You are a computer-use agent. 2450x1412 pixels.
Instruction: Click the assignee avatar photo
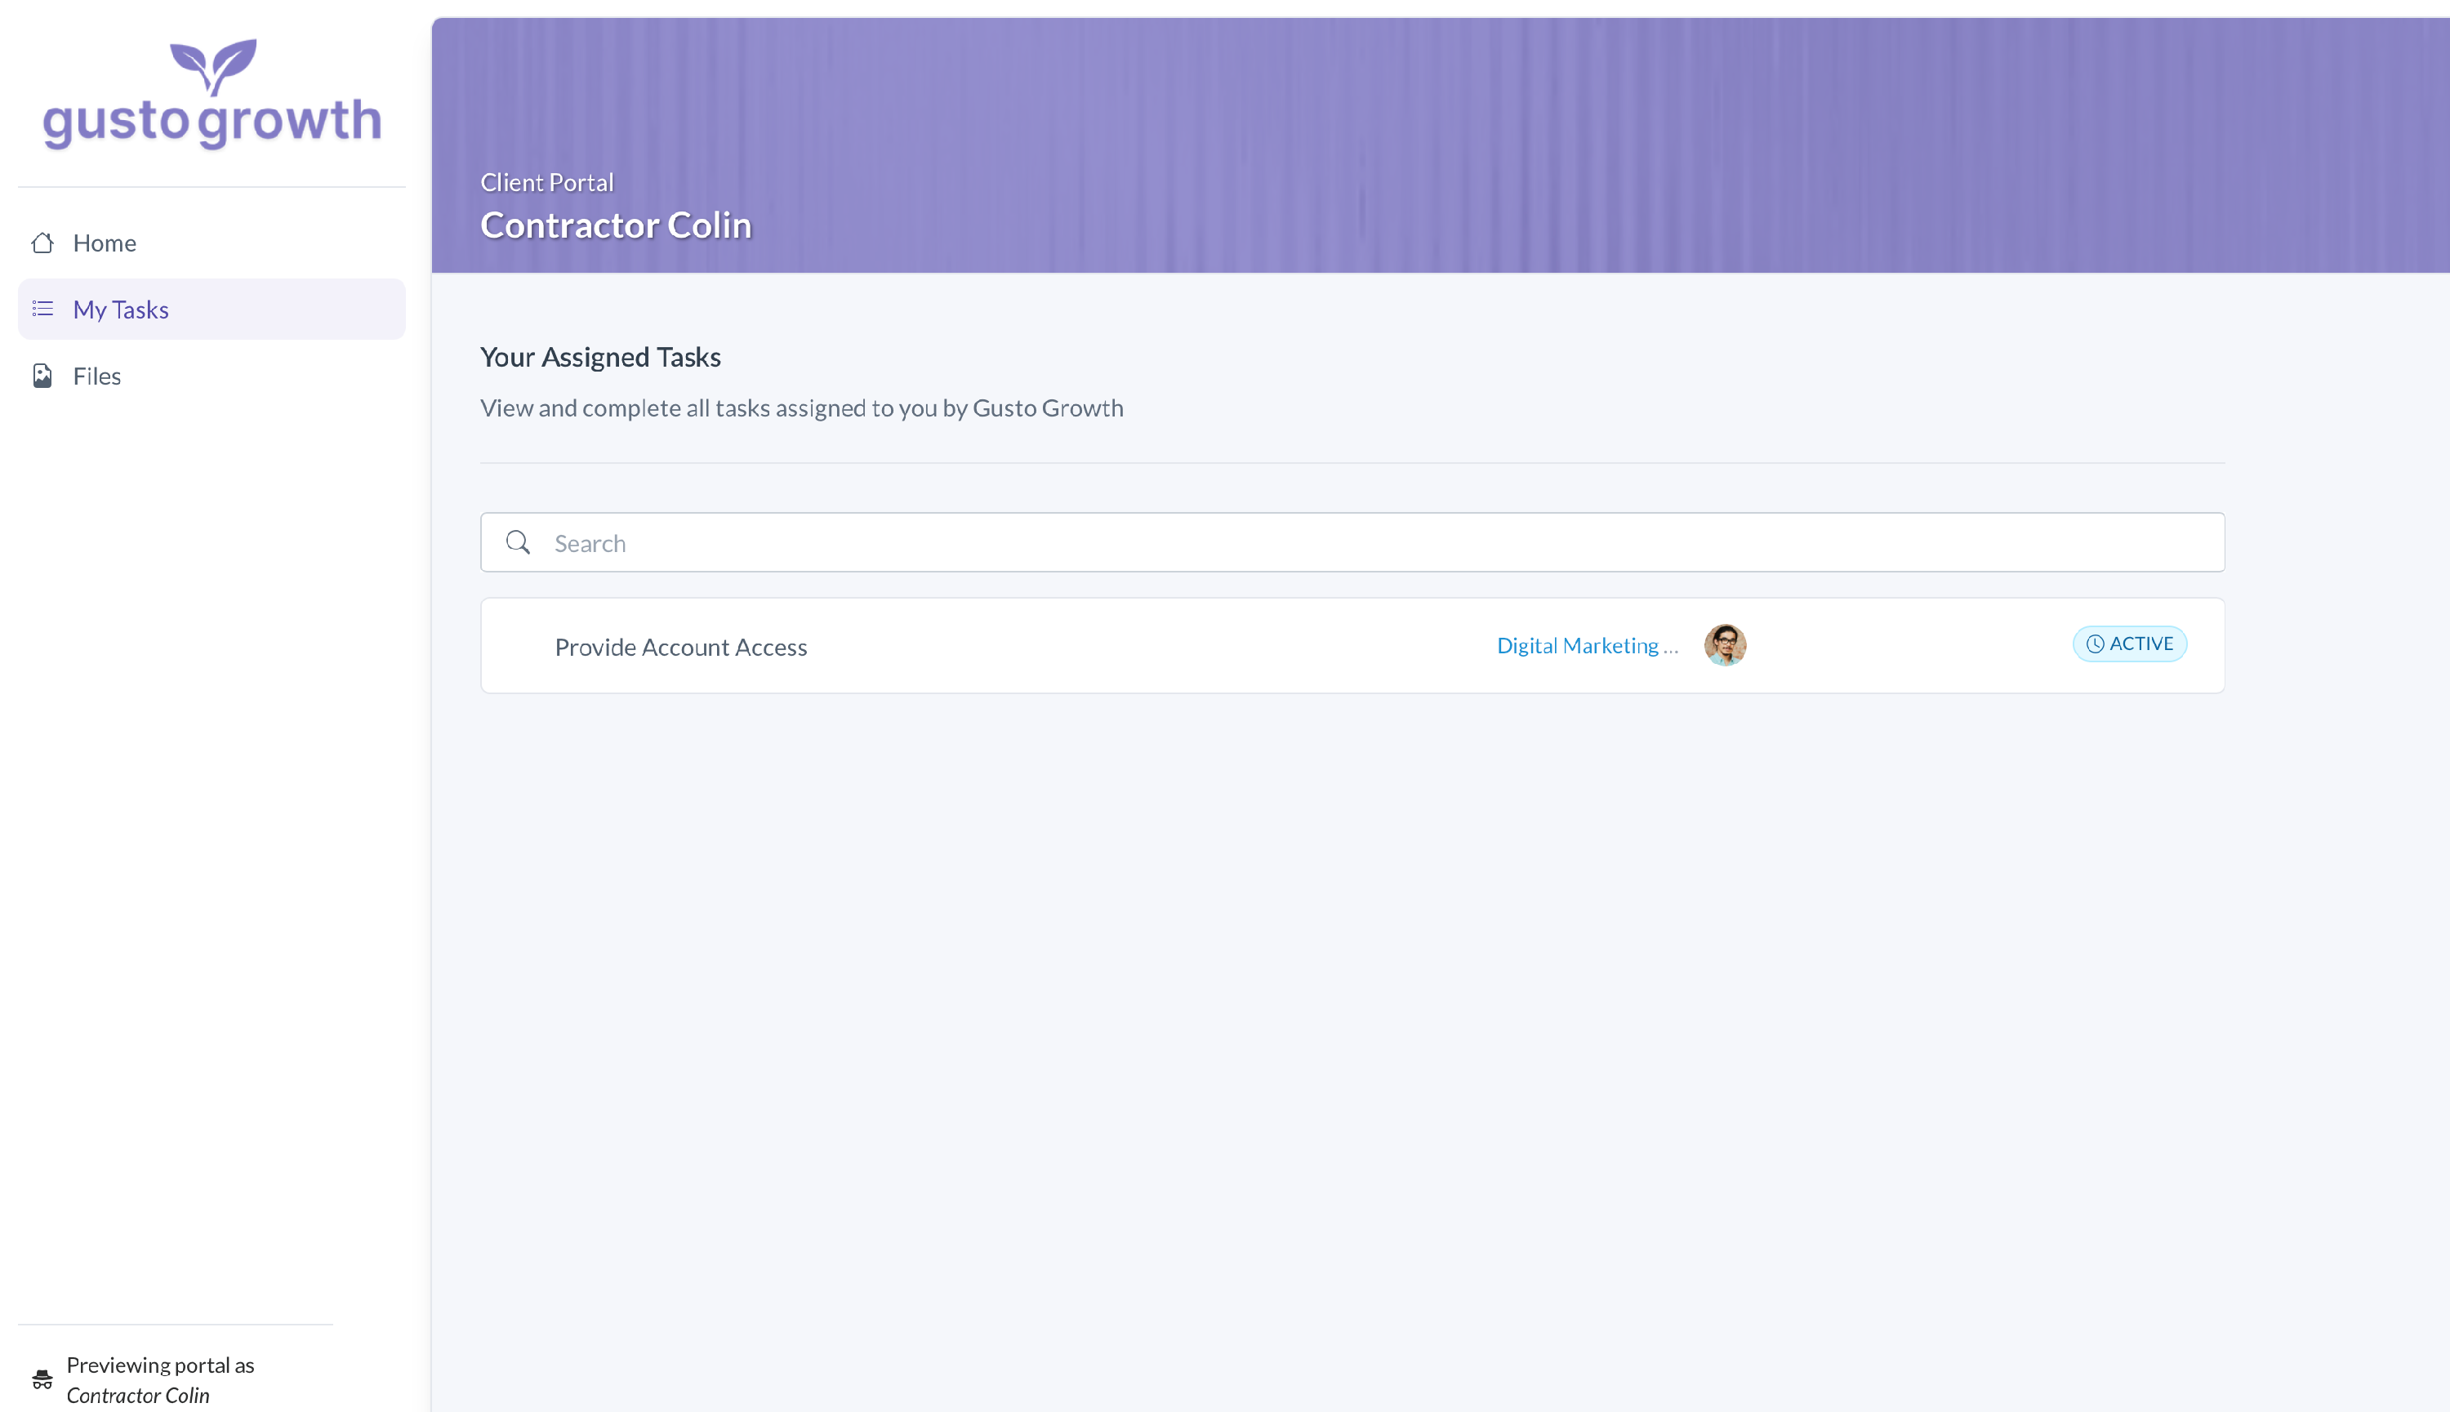pos(1725,645)
